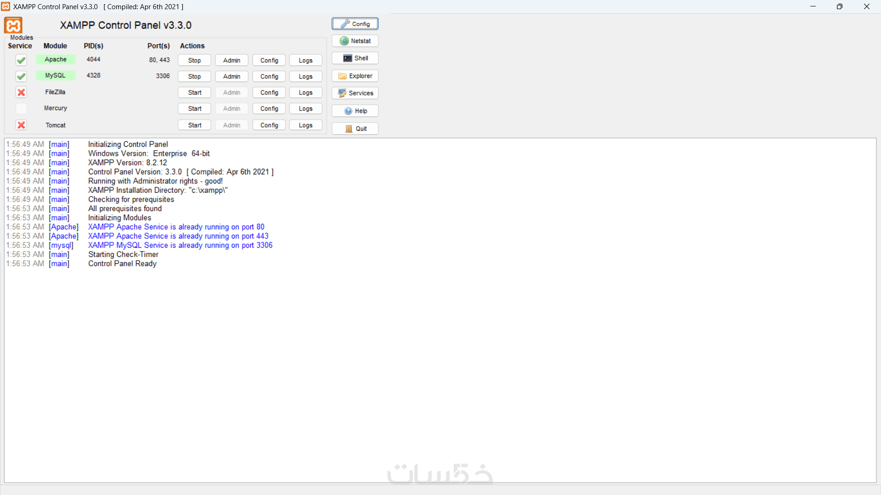The height and width of the screenshot is (495, 881).
Task: Open the Mercury Config menu
Action: point(269,108)
